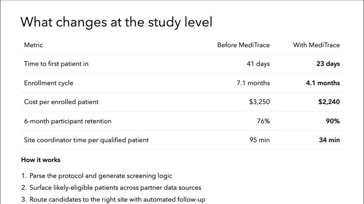This screenshot has height=204, width=364.
Task: Select the "Enrollment cycle" row label
Action: [x=48, y=83]
